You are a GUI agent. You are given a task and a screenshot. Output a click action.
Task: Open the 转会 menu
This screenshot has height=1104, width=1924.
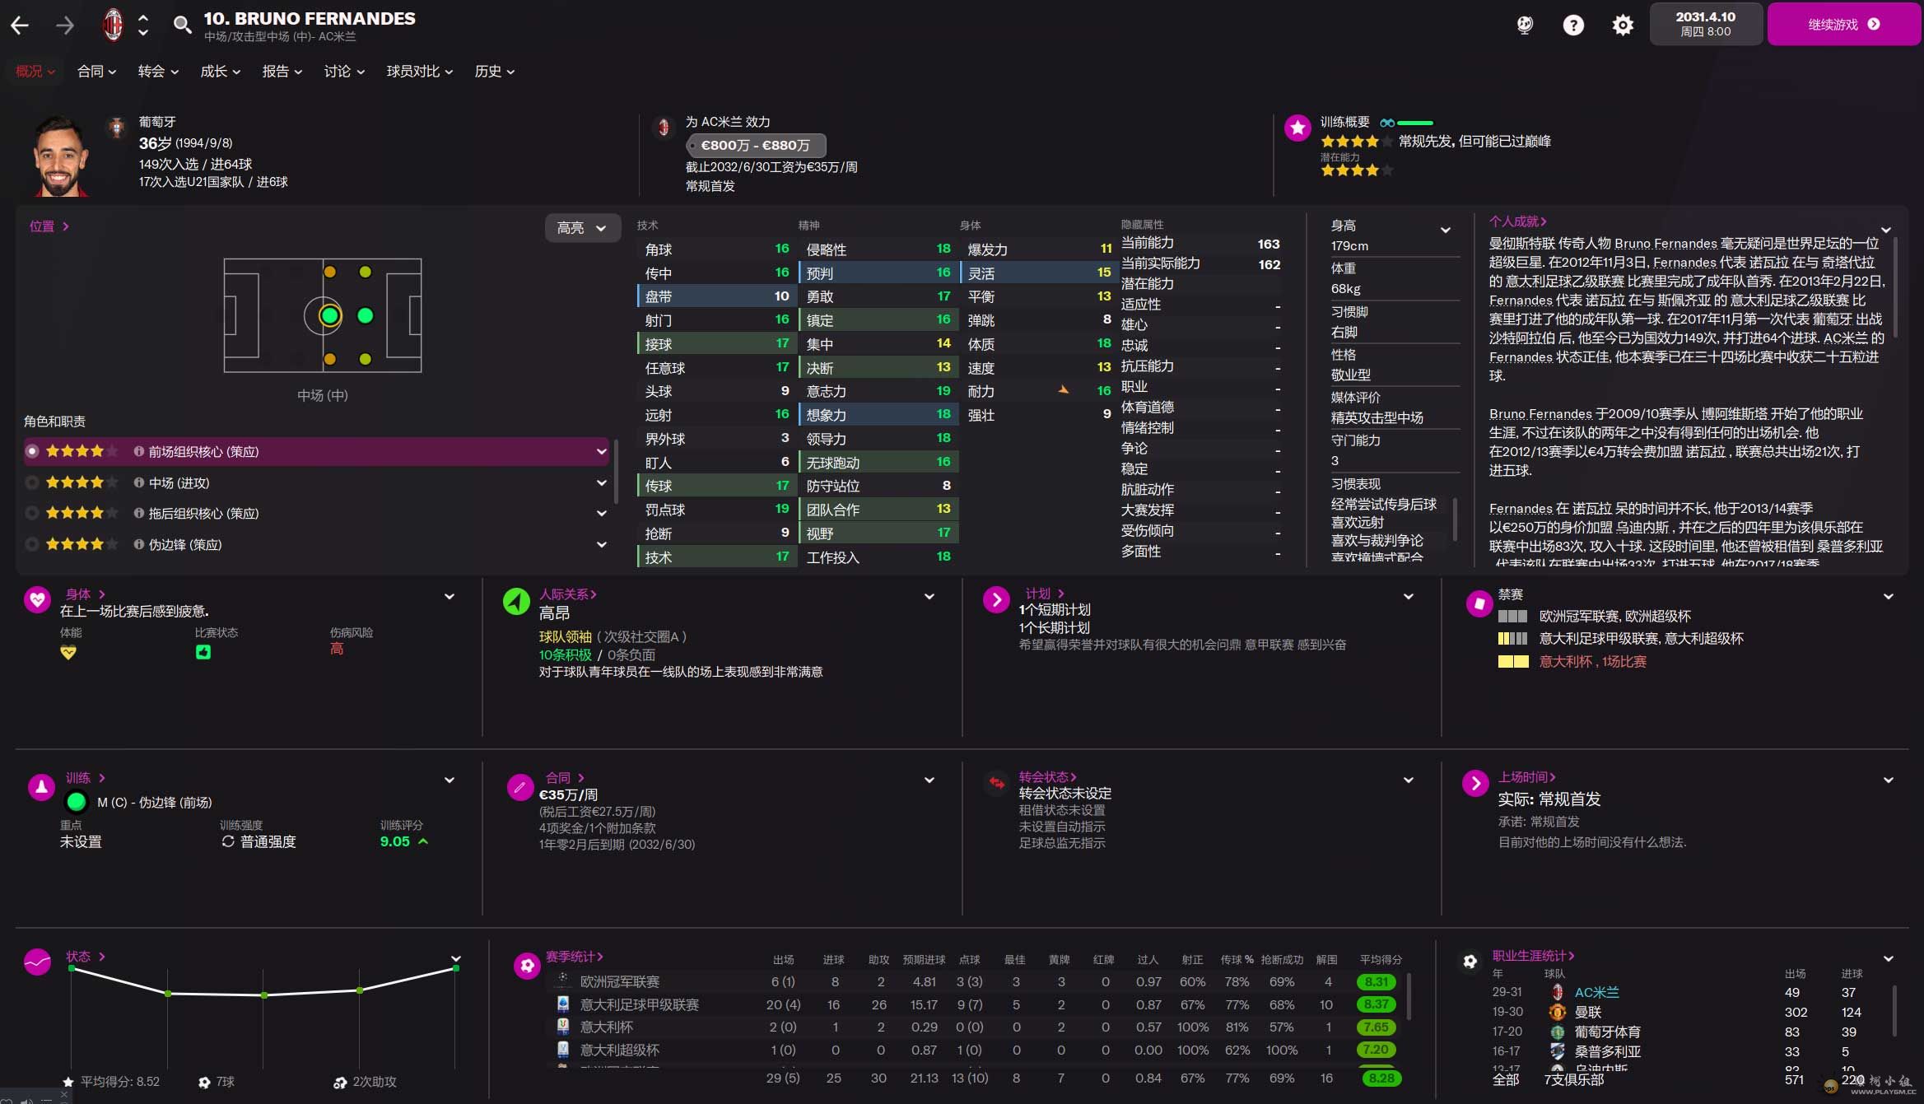tap(158, 72)
